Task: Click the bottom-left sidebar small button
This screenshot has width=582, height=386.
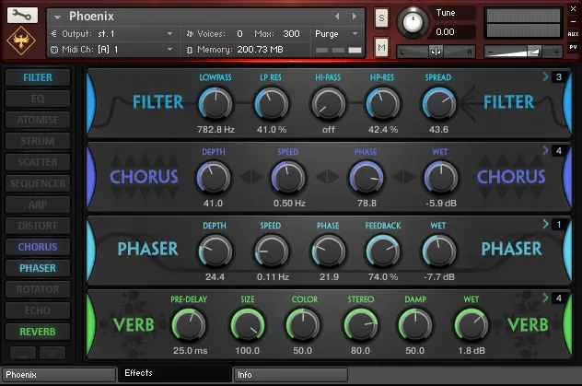Action: 23,353
